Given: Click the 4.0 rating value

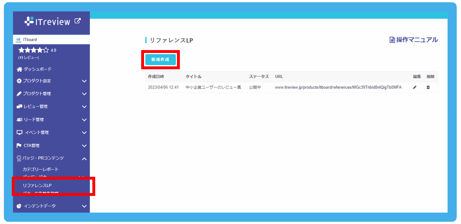Looking at the screenshot, I should tap(54, 51).
